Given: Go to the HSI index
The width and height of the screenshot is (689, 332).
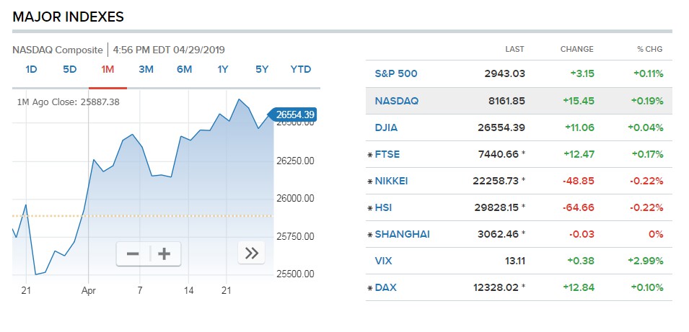Looking at the screenshot, I should pos(383,207).
